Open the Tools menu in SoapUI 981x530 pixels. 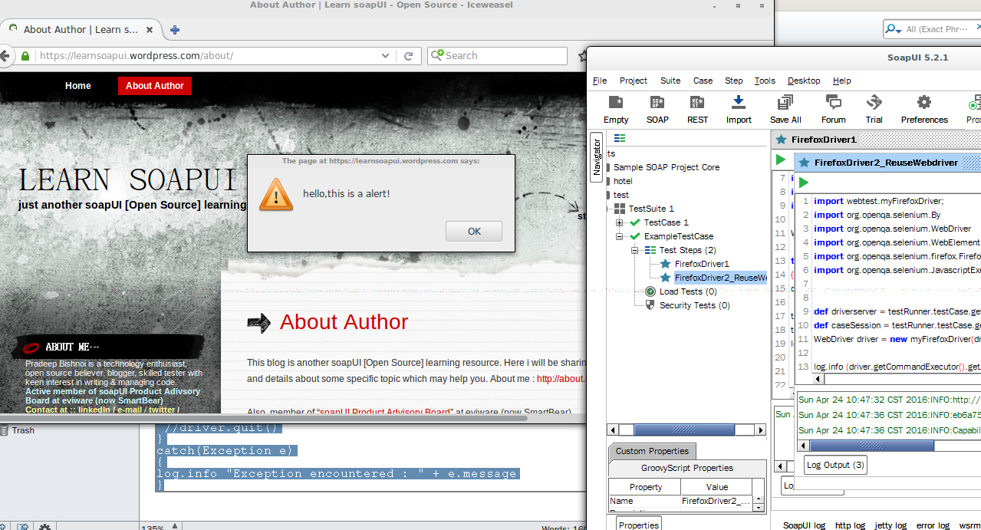pos(764,81)
